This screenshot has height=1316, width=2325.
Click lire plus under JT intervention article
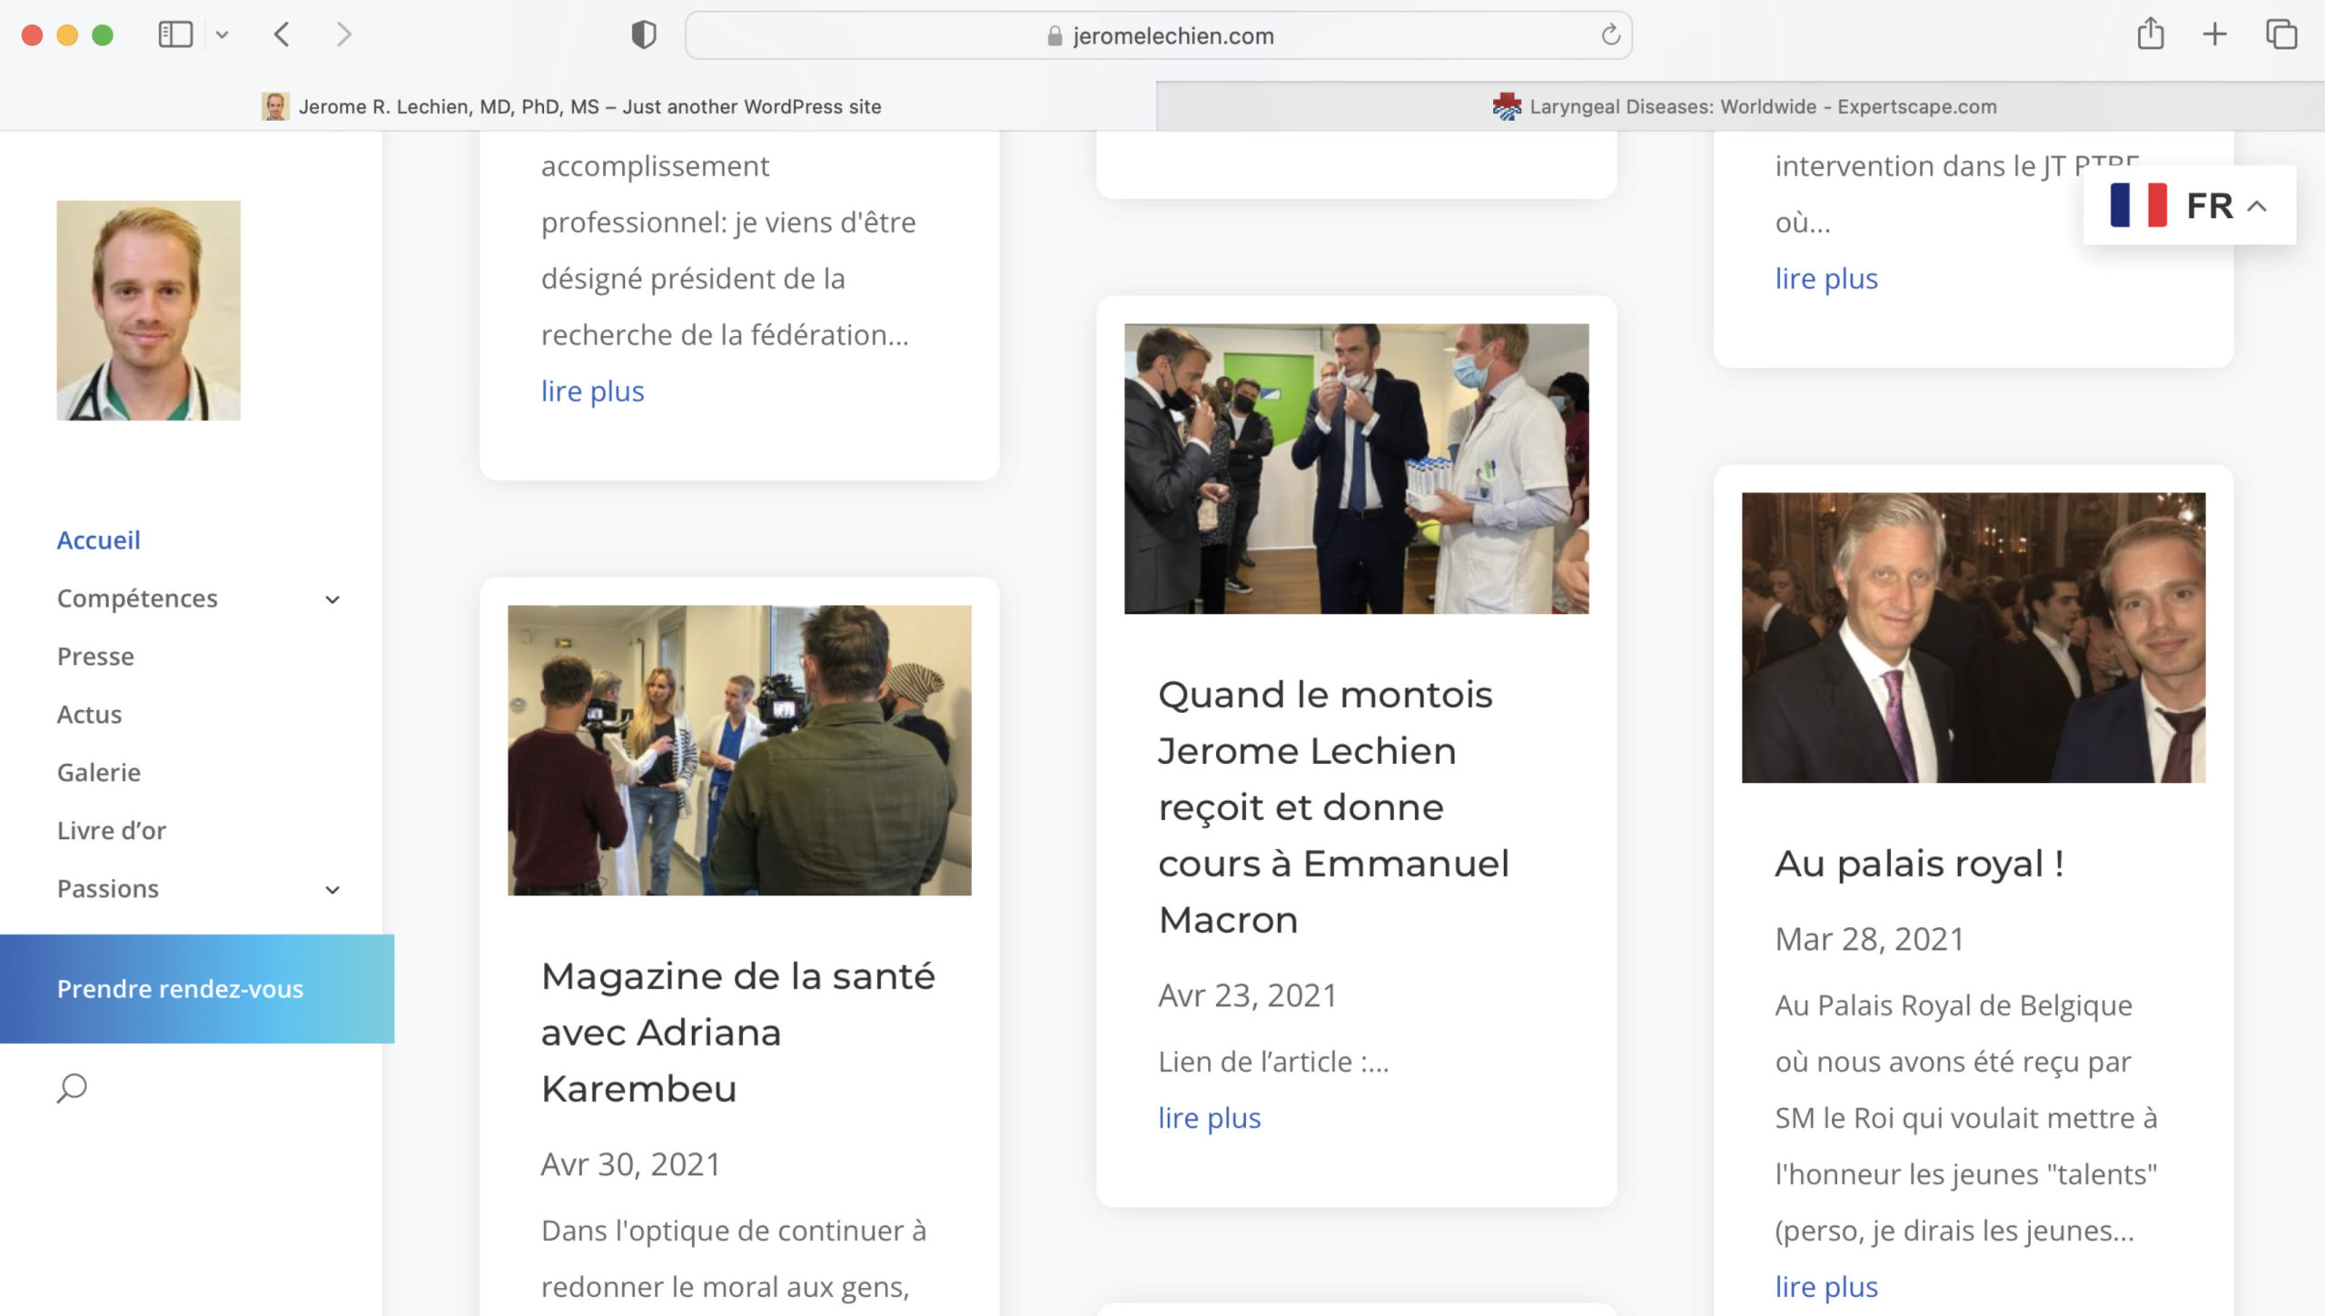coord(1826,279)
